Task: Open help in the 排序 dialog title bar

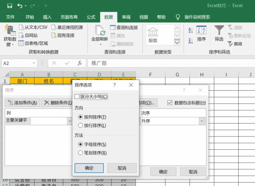Action: click(x=184, y=90)
